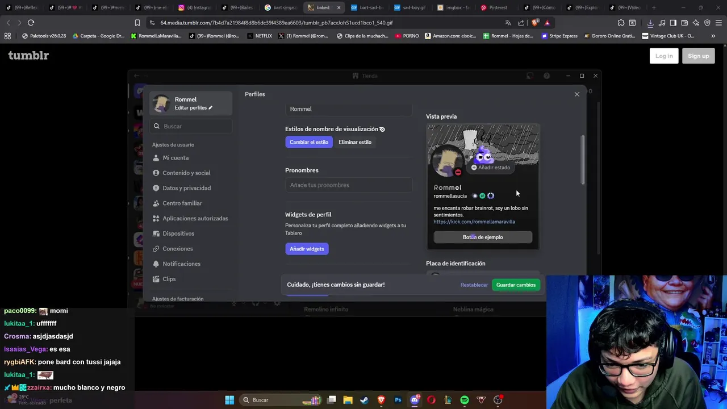The width and height of the screenshot is (727, 409).
Task: Select Aplicaciones autorizadas in sidebar
Action: (195, 218)
